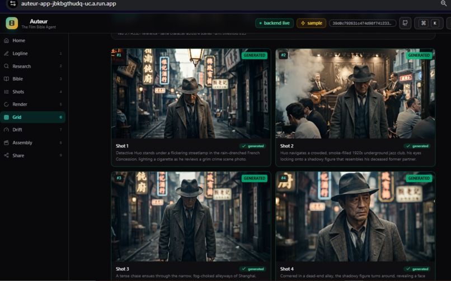Open the Share section
This screenshot has width=451, height=281.
tap(33, 155)
